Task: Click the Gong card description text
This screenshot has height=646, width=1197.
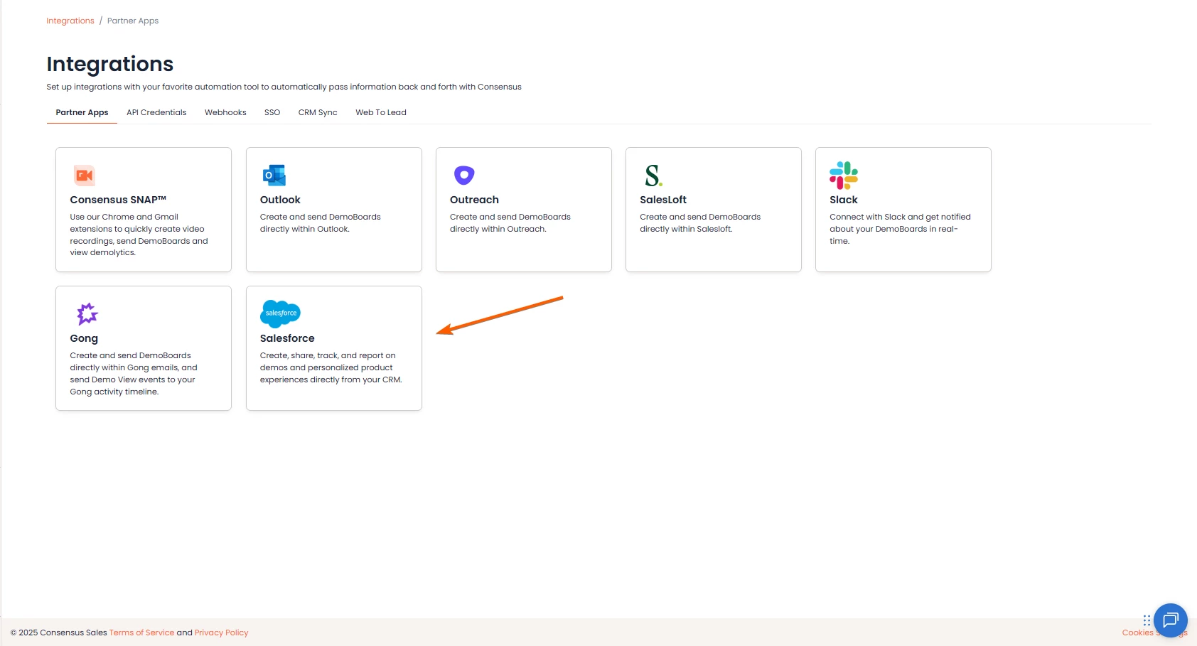Action: 134,374
